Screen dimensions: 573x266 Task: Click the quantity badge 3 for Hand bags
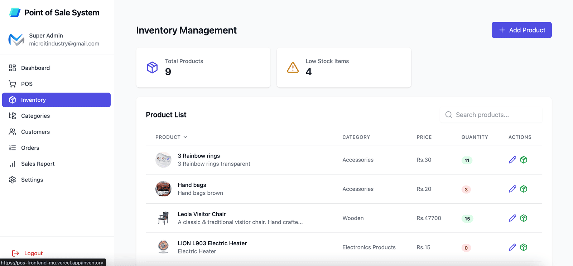466,189
